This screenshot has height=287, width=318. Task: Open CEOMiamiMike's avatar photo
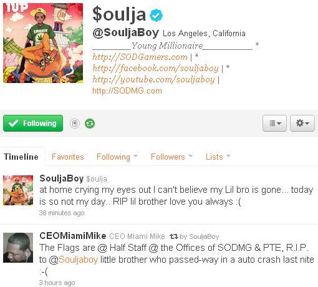point(18,248)
